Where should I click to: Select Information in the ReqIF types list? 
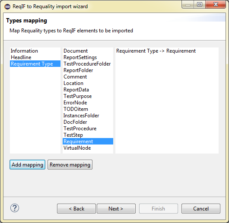point(35,51)
